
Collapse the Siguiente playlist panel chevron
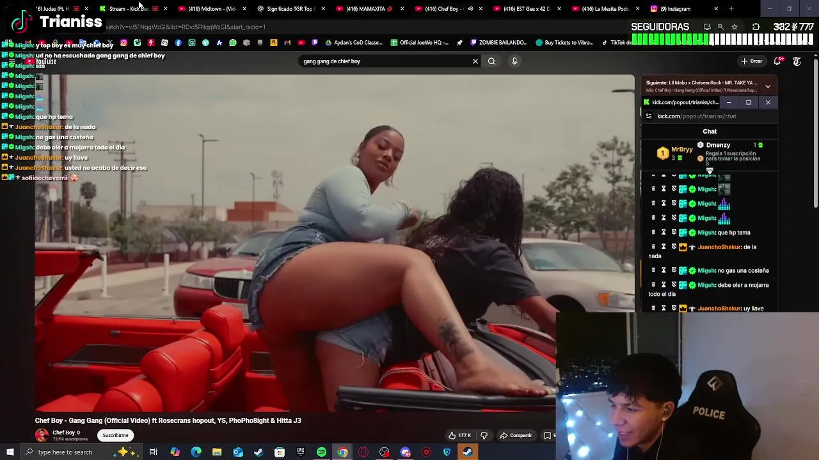(768, 86)
